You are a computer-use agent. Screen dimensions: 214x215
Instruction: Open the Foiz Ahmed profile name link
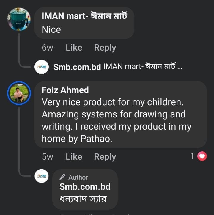pyautogui.click(x=65, y=90)
